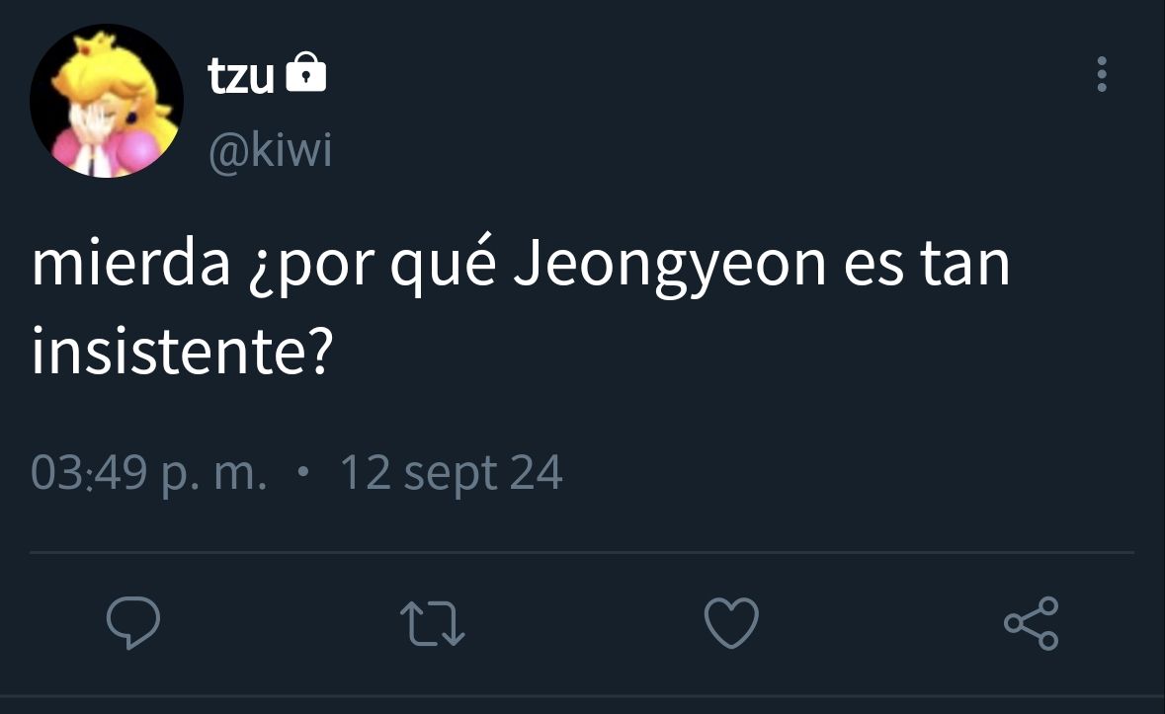Retweet the post about Jeongyeon
Viewport: 1165px width, 714px height.
pyautogui.click(x=433, y=623)
